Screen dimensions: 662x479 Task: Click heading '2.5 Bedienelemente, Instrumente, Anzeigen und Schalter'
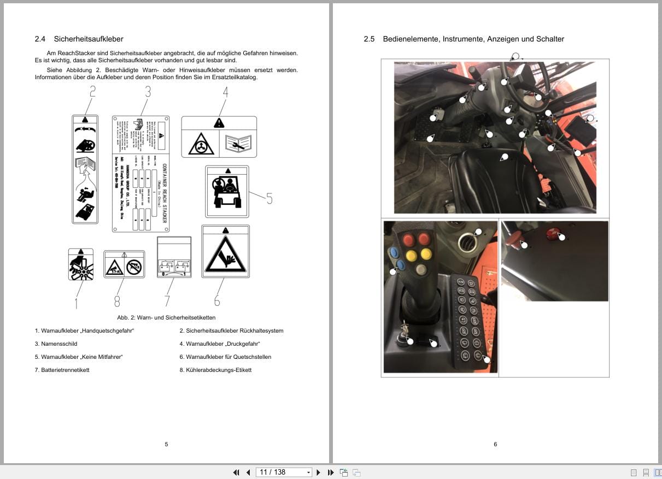(x=464, y=39)
